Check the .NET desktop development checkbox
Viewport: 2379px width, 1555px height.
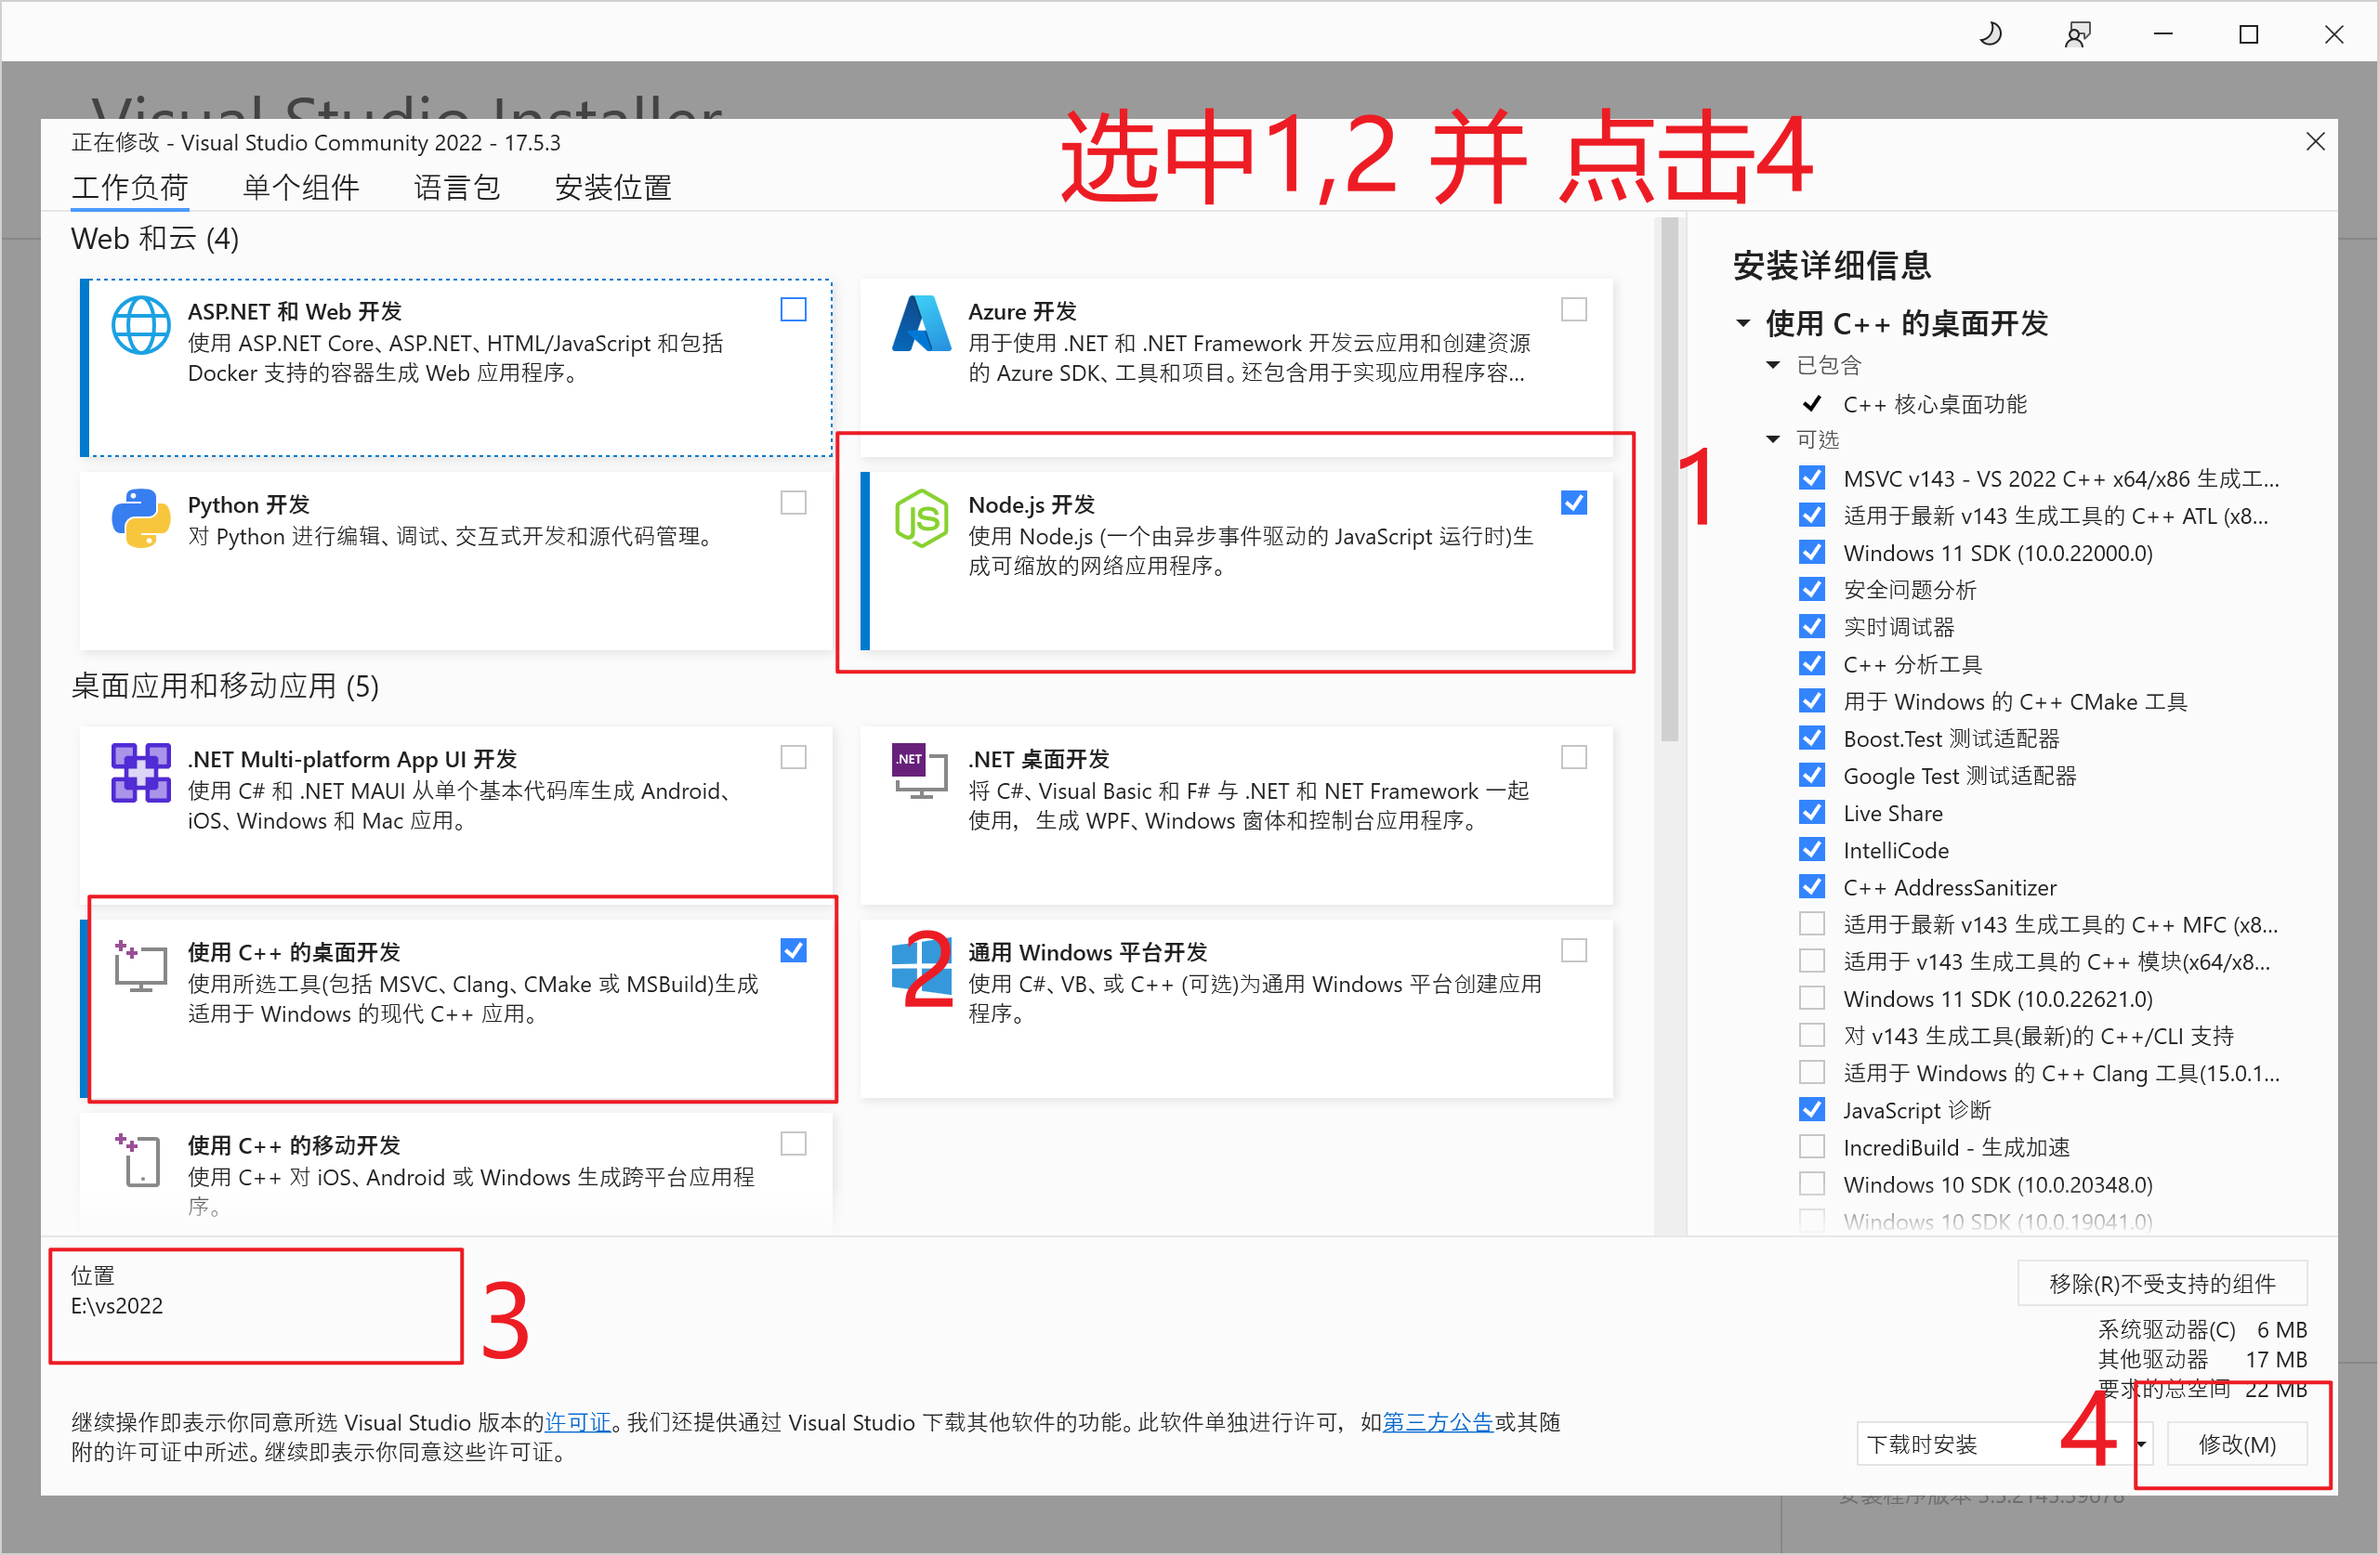tap(1574, 757)
